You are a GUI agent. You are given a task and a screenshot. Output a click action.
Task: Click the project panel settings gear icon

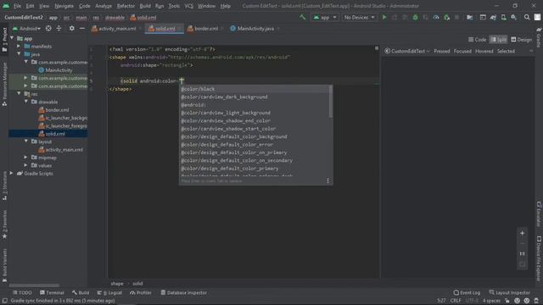pos(71,28)
